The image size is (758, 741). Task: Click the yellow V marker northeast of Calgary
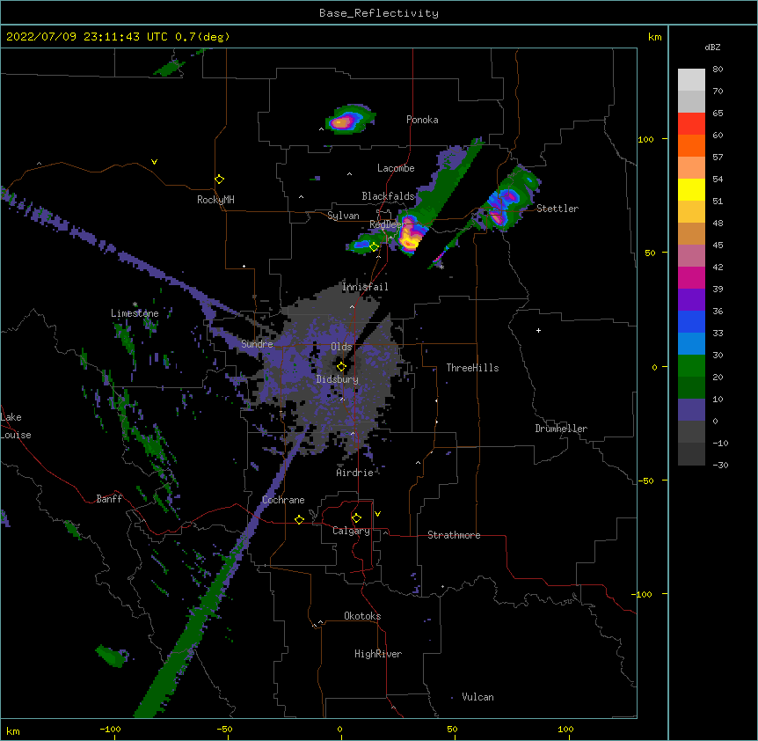(x=377, y=514)
